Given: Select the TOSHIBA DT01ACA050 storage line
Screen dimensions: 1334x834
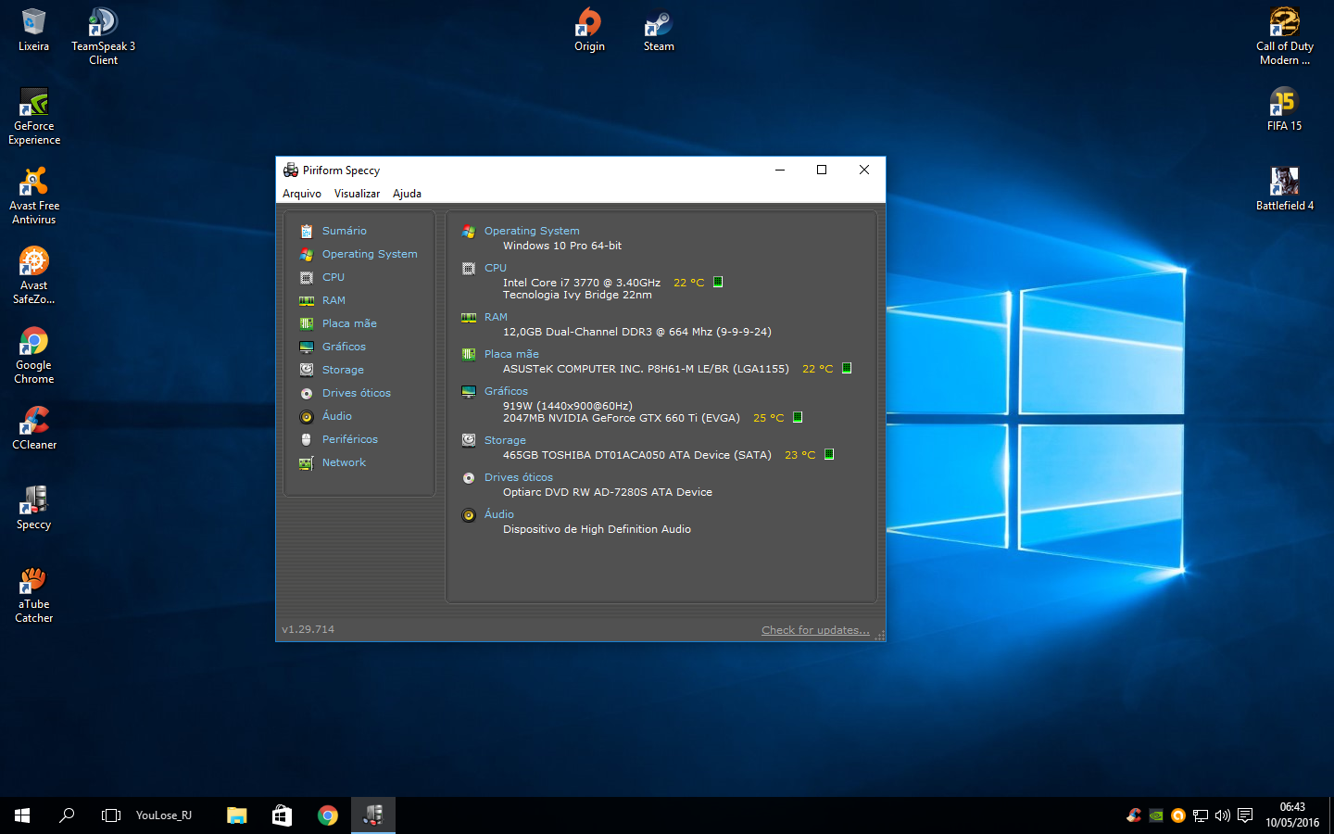Looking at the screenshot, I should pyautogui.click(x=637, y=455).
